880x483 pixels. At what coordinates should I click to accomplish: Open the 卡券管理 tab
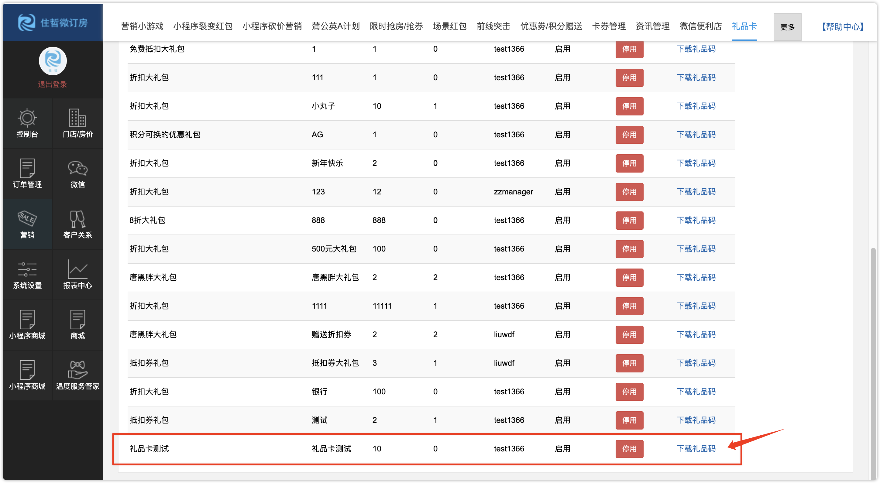[x=609, y=26]
